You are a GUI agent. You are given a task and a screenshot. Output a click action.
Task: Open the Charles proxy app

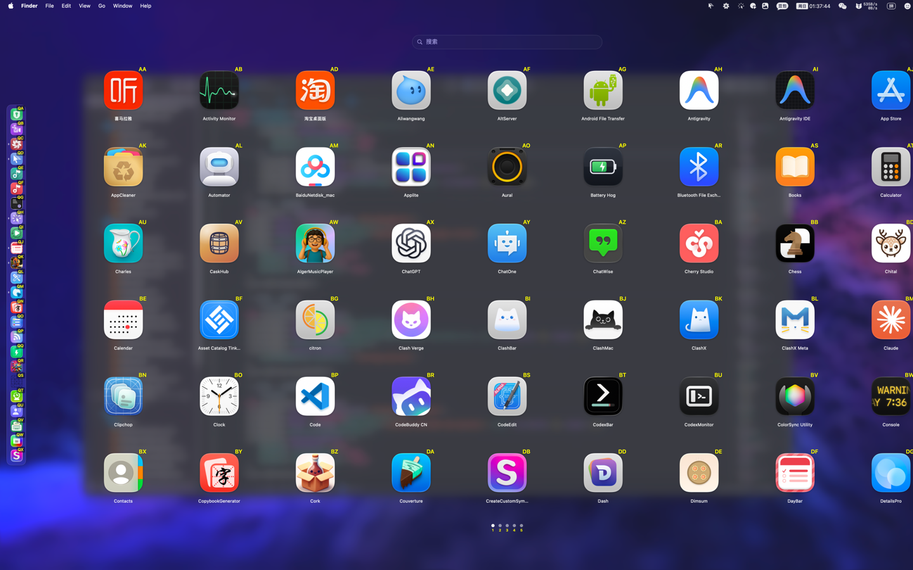pos(123,243)
